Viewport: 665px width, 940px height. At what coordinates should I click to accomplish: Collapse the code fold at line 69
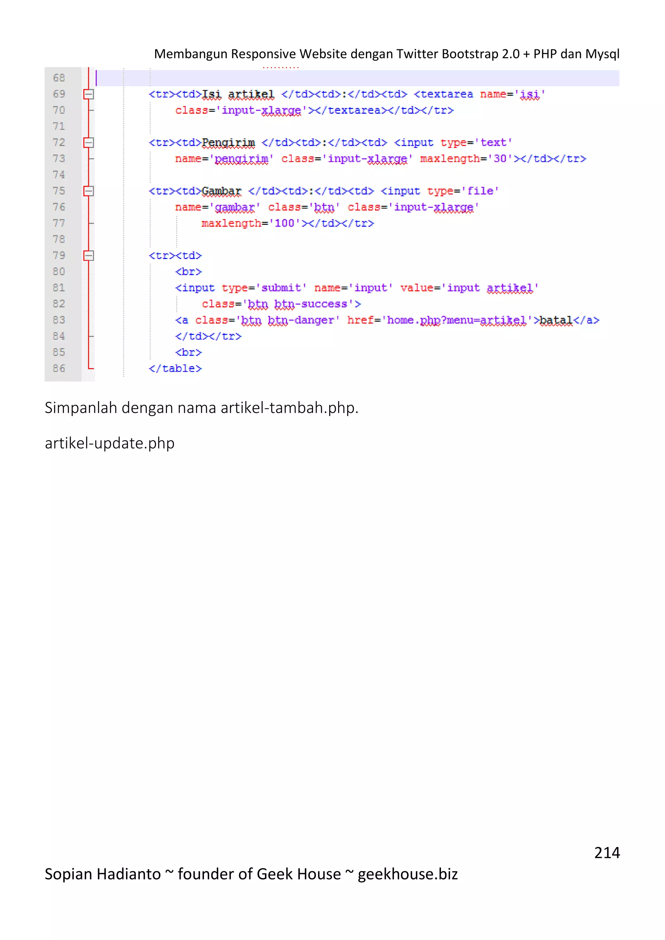[x=88, y=94]
